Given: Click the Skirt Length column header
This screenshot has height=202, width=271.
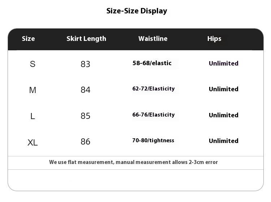Looking at the screenshot, I should 86,39.
